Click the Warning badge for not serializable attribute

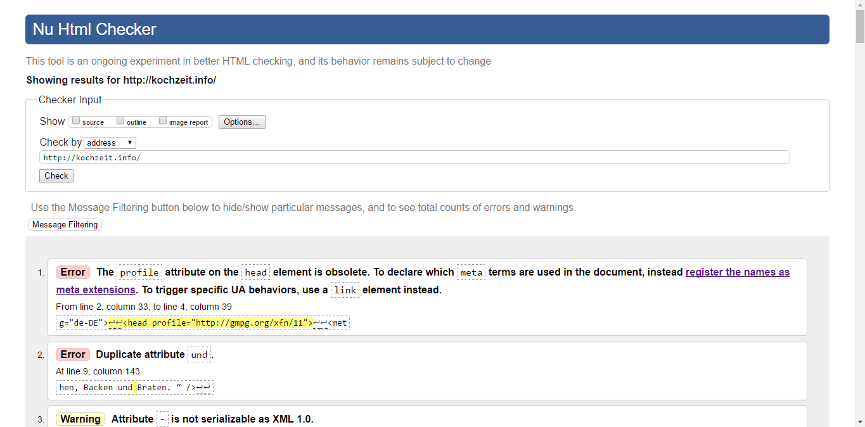(x=80, y=419)
